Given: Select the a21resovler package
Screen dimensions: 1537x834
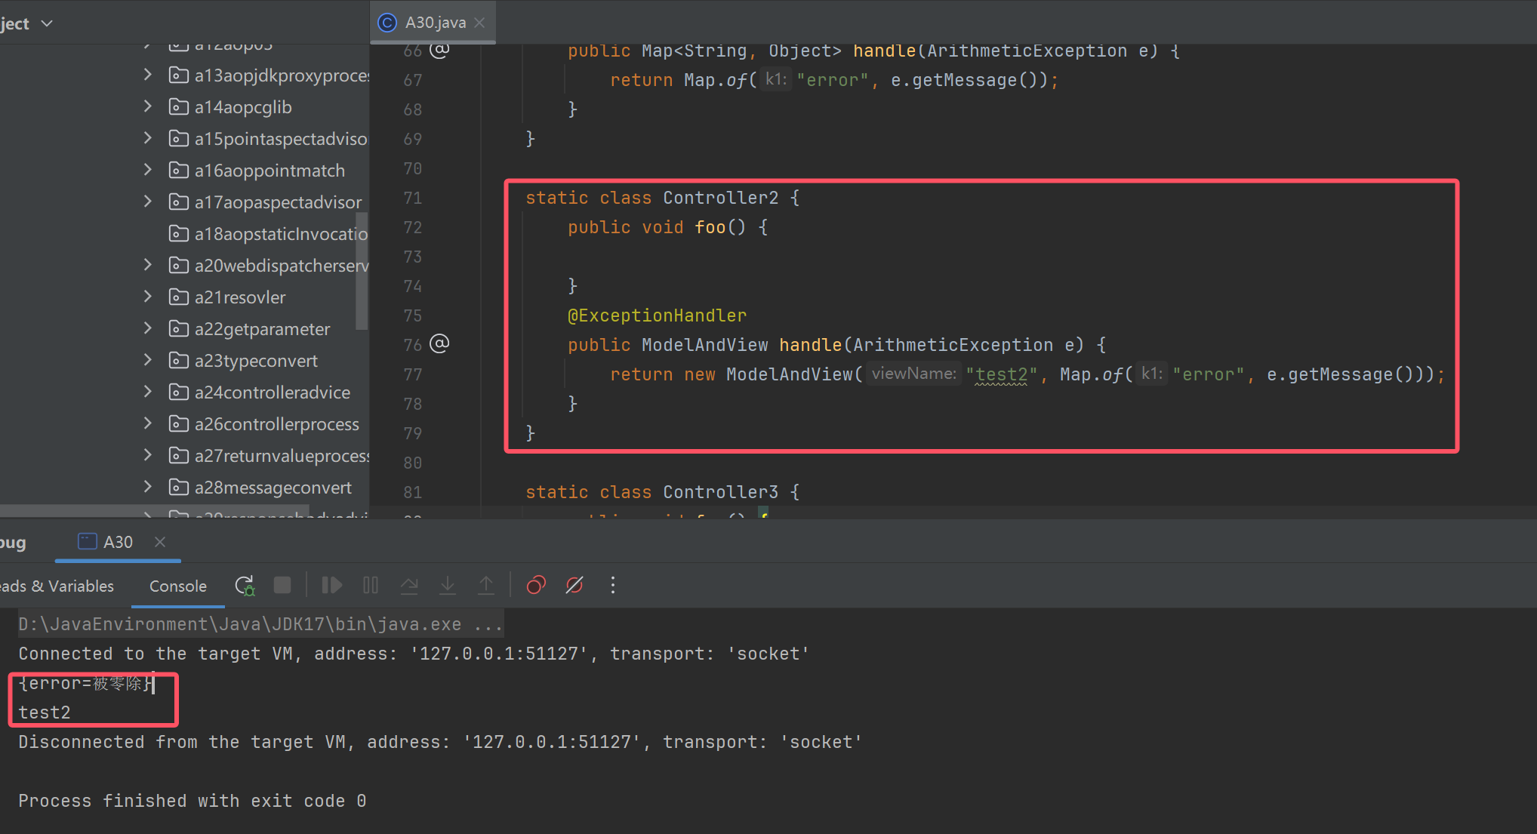Looking at the screenshot, I should [x=240, y=297].
